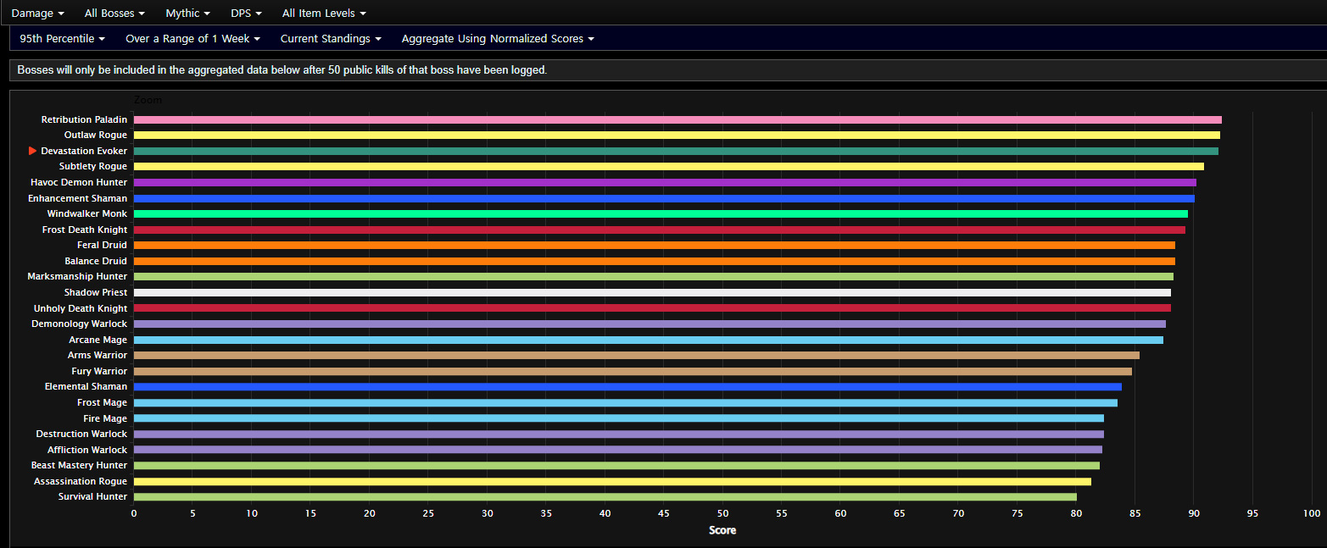1327x548 pixels.
Task: Select the Devastation Evoker label
Action: coord(84,151)
